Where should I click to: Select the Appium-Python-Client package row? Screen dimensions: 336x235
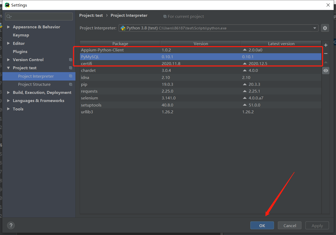click(x=201, y=50)
